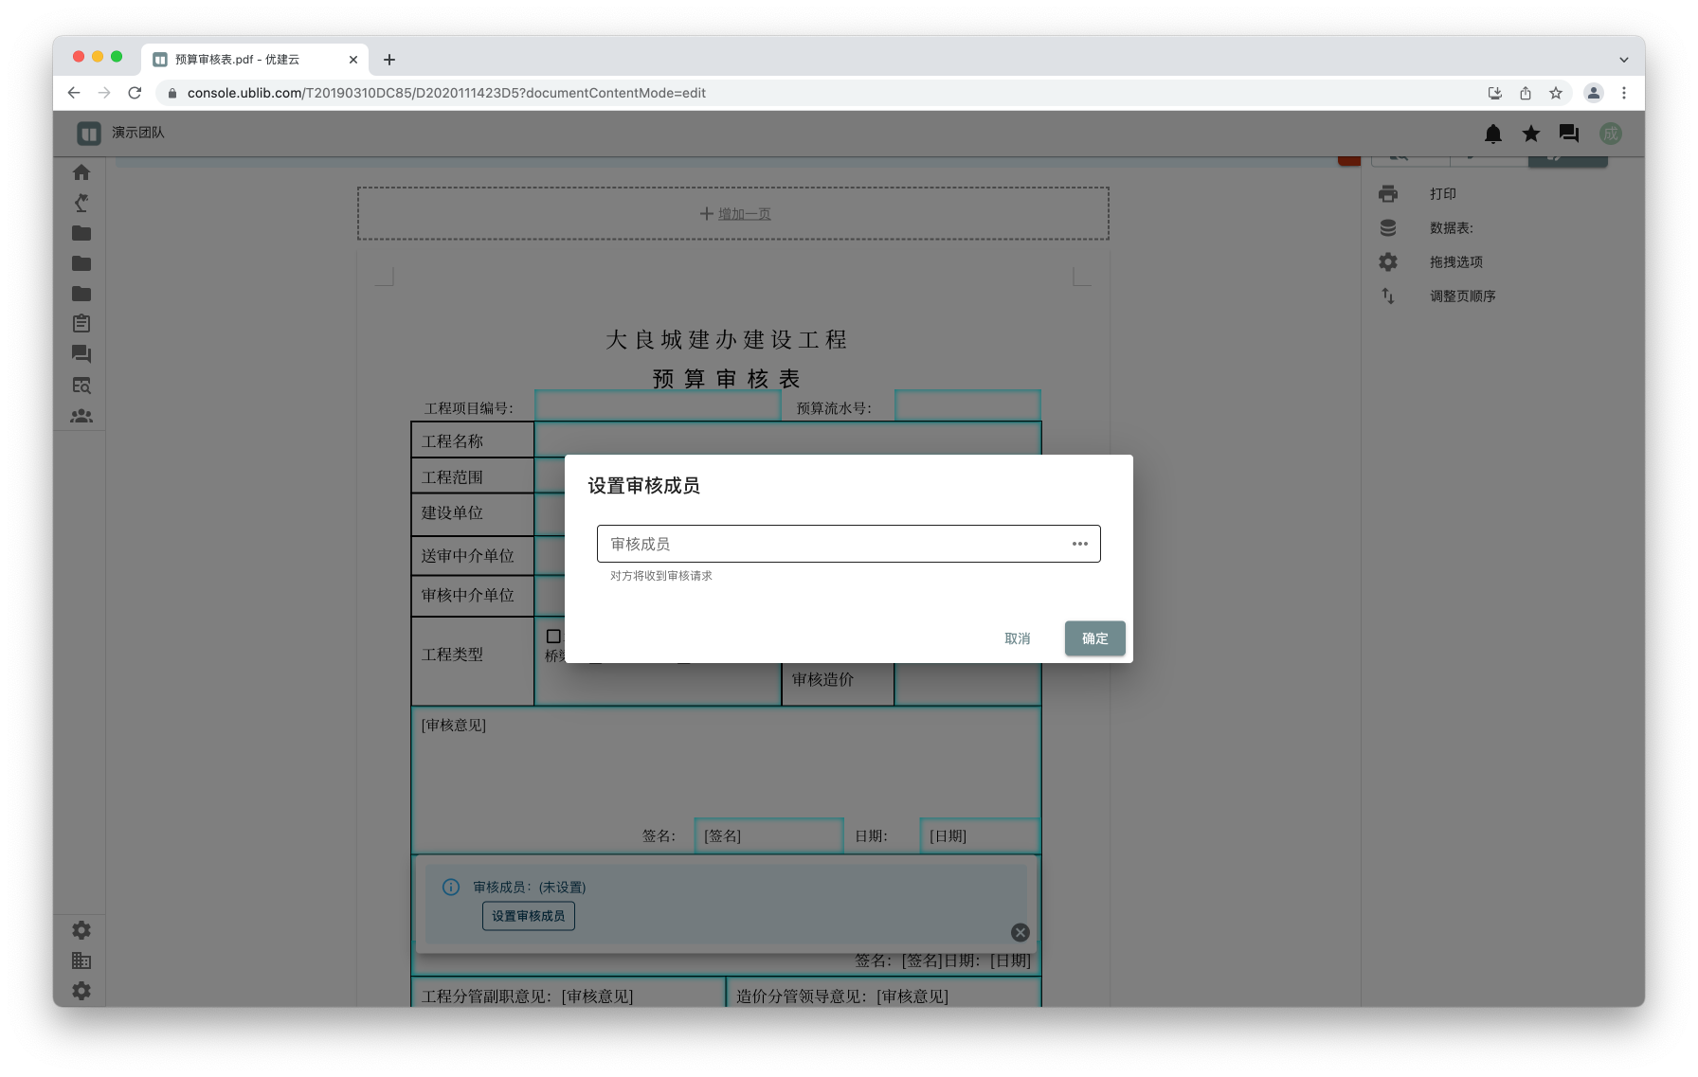Viewport: 1698px width, 1077px height.
Task: Click the 确定 button in dialog
Action: [x=1094, y=638]
